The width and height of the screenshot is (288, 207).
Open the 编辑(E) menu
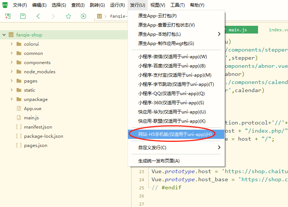(x=39, y=5)
